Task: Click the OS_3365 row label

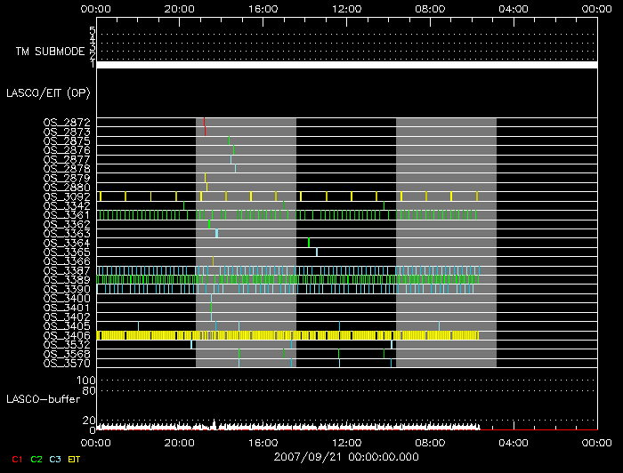Action: tap(67, 252)
